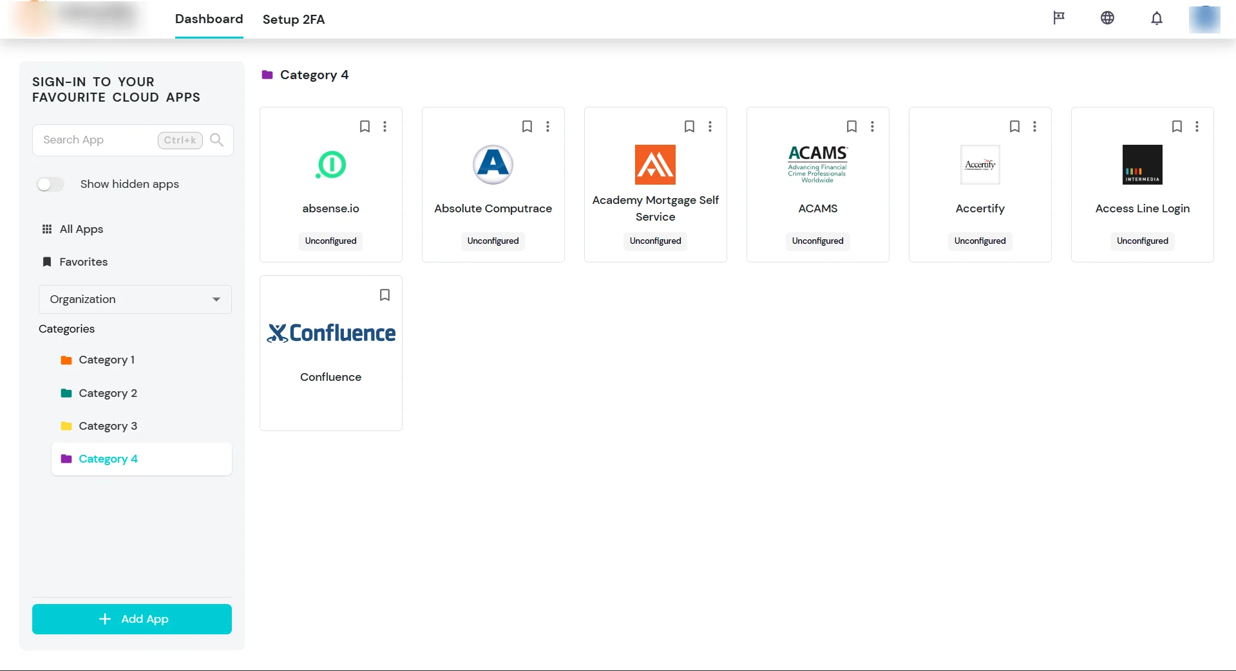This screenshot has height=671, width=1236.
Task: Toggle Show hidden apps switch
Action: pos(51,185)
